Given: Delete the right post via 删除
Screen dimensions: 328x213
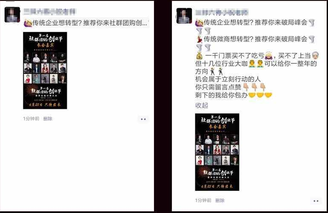Looking at the screenshot, I should coord(220,201).
